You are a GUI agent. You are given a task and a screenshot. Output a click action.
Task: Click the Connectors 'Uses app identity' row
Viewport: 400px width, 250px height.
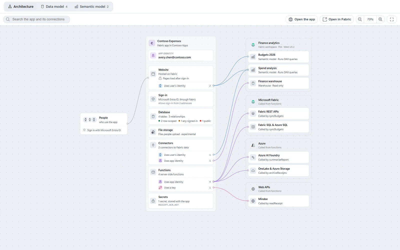click(x=184, y=161)
